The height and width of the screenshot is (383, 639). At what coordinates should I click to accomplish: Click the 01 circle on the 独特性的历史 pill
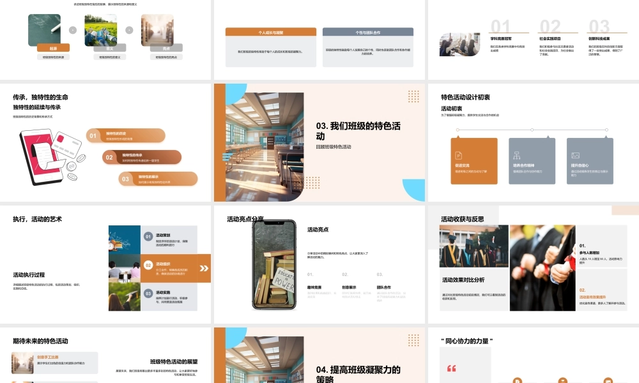click(93, 135)
